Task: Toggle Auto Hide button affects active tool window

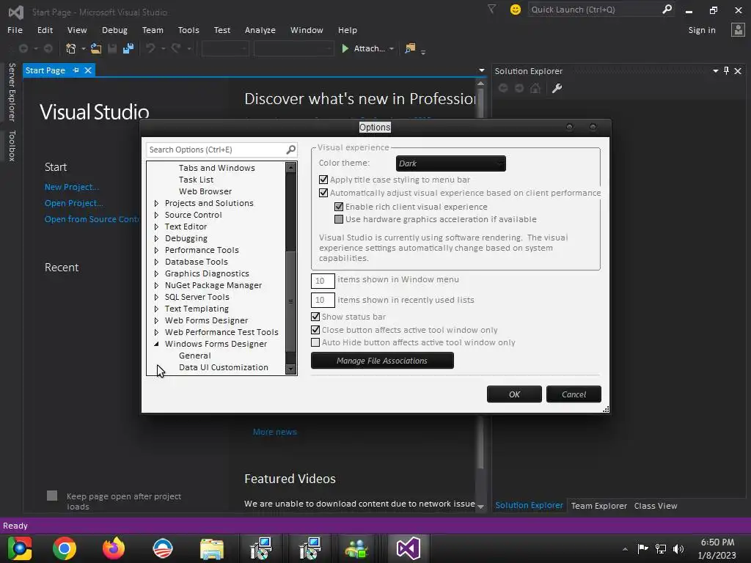Action: pos(315,342)
